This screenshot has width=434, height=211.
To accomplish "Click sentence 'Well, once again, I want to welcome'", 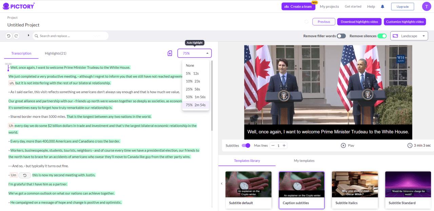I will point(70,67).
